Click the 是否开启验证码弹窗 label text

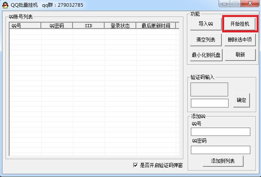coord(161,166)
